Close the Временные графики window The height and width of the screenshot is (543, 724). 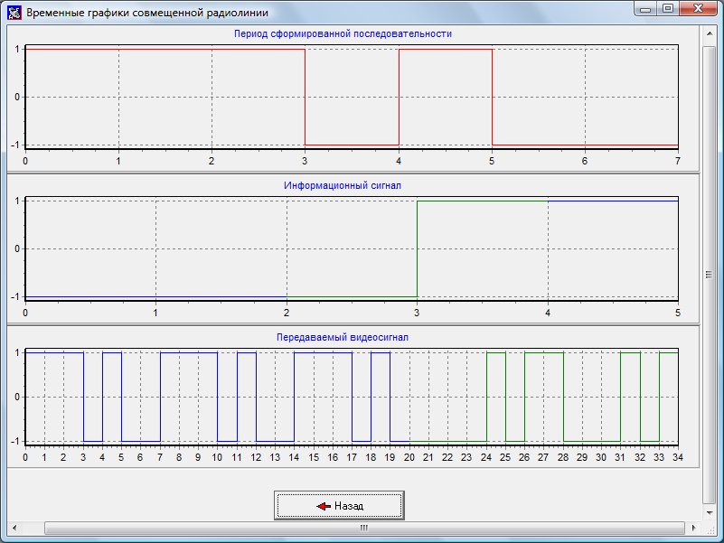click(698, 8)
